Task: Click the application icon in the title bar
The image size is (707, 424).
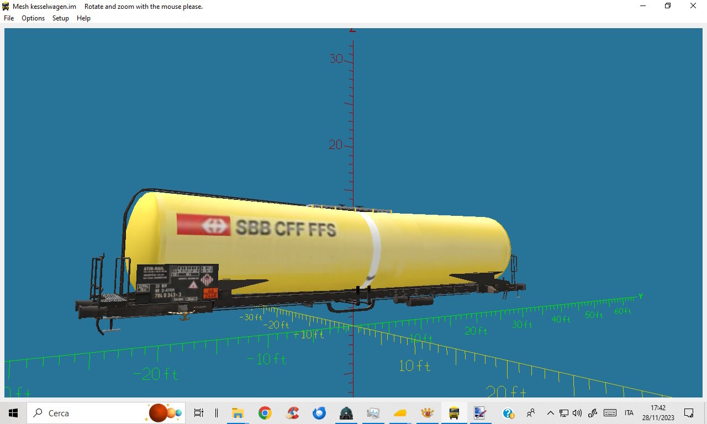Action: [x=6, y=6]
